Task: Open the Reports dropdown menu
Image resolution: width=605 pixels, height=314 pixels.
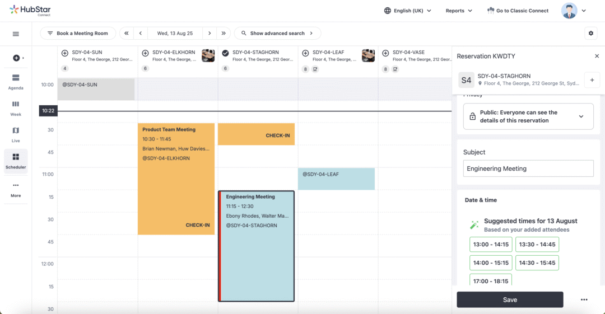Action: pyautogui.click(x=459, y=11)
